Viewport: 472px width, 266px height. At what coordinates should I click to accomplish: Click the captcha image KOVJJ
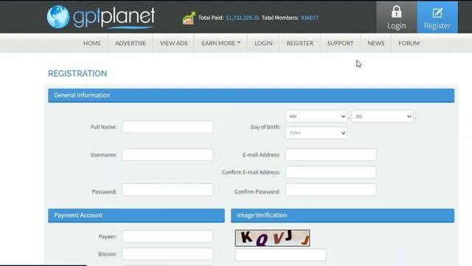(x=272, y=238)
